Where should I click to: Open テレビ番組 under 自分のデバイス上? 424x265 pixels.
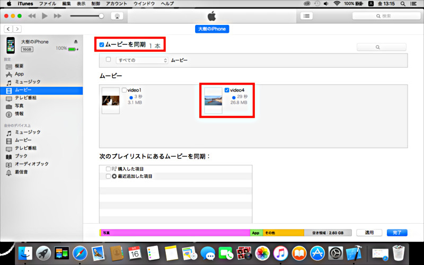[x=25, y=148]
